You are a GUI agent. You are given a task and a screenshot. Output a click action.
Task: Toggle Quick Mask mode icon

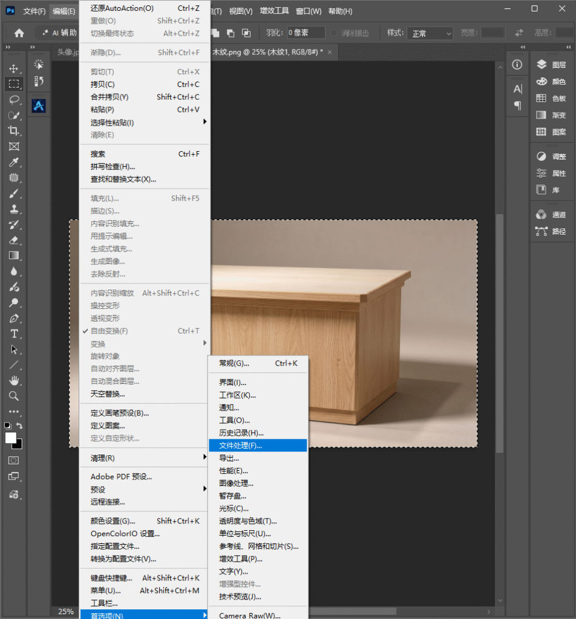pyautogui.click(x=14, y=460)
